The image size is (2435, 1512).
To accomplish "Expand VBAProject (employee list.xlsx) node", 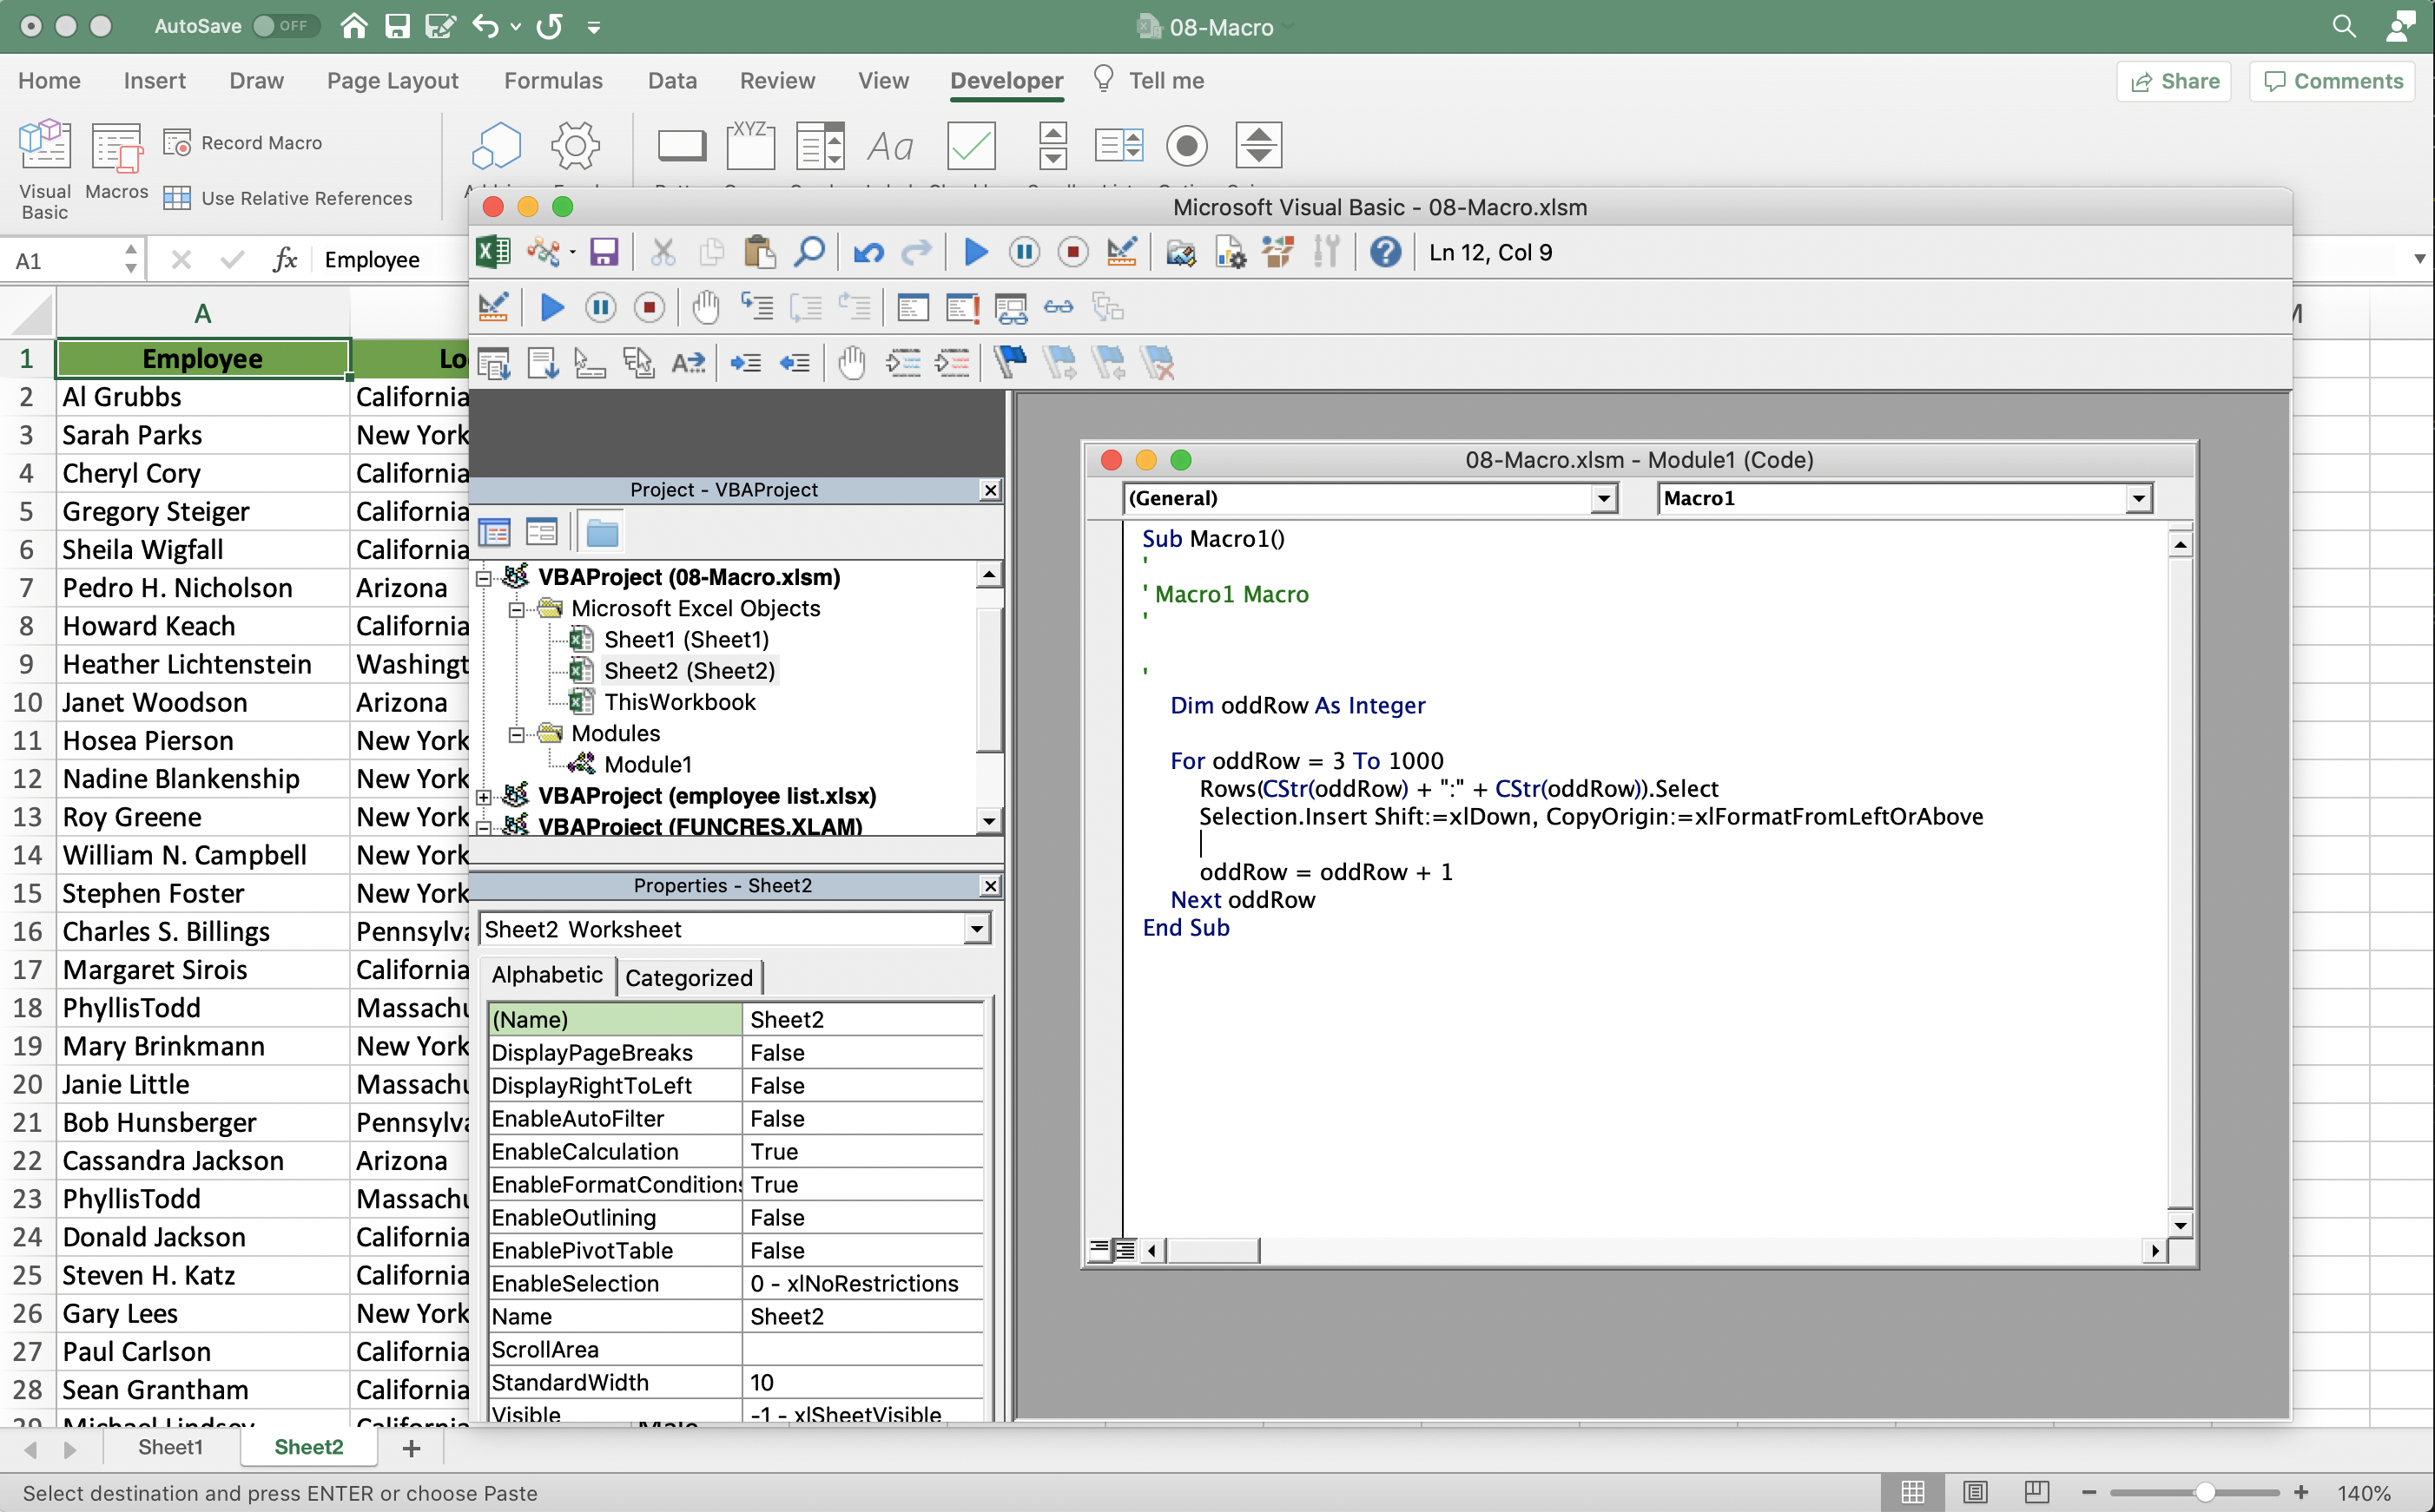I will (x=485, y=797).
